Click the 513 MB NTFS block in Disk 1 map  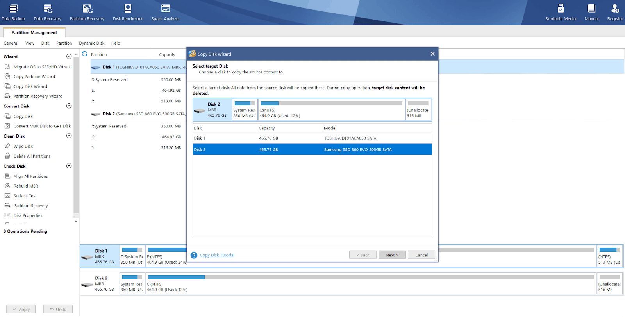click(610, 256)
